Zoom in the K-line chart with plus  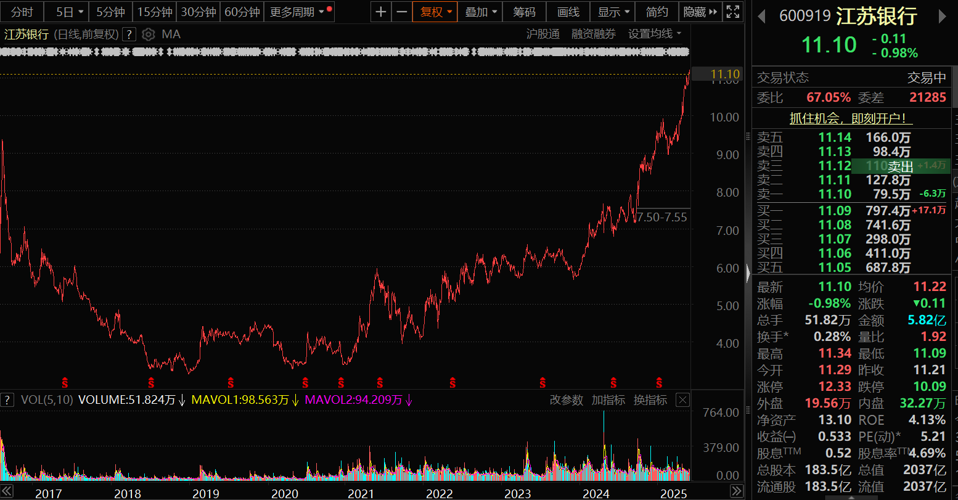tap(381, 12)
